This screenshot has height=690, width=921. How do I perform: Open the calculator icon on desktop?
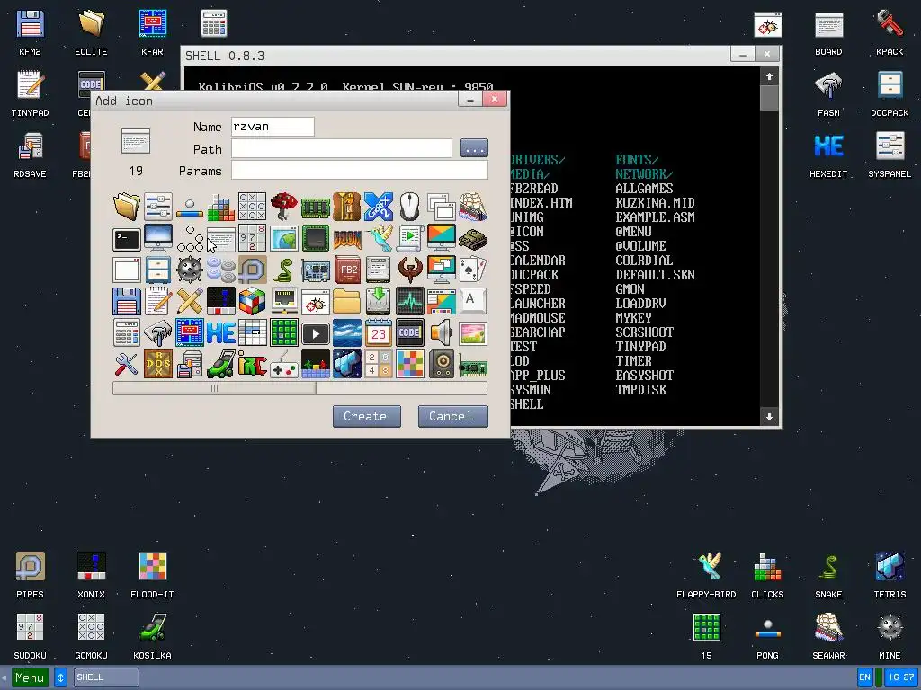[214, 24]
